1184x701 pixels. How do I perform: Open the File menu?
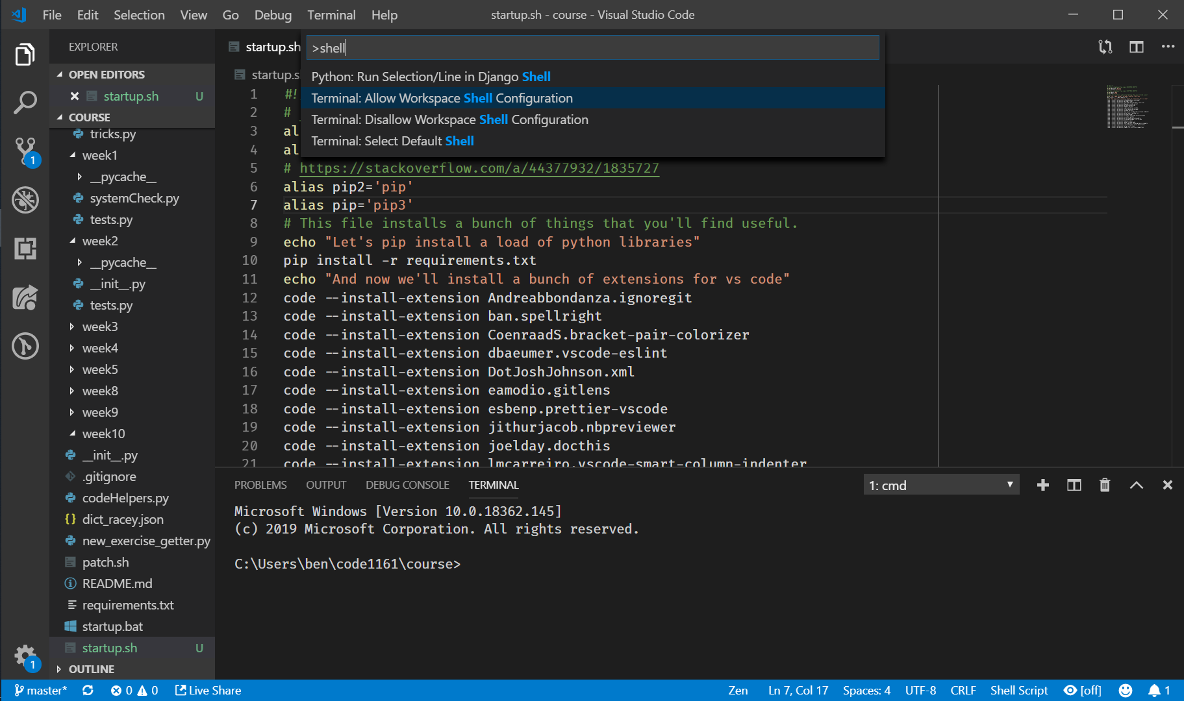(52, 14)
